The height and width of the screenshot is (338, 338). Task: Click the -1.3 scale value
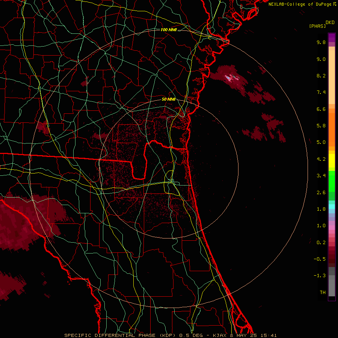point(320,276)
